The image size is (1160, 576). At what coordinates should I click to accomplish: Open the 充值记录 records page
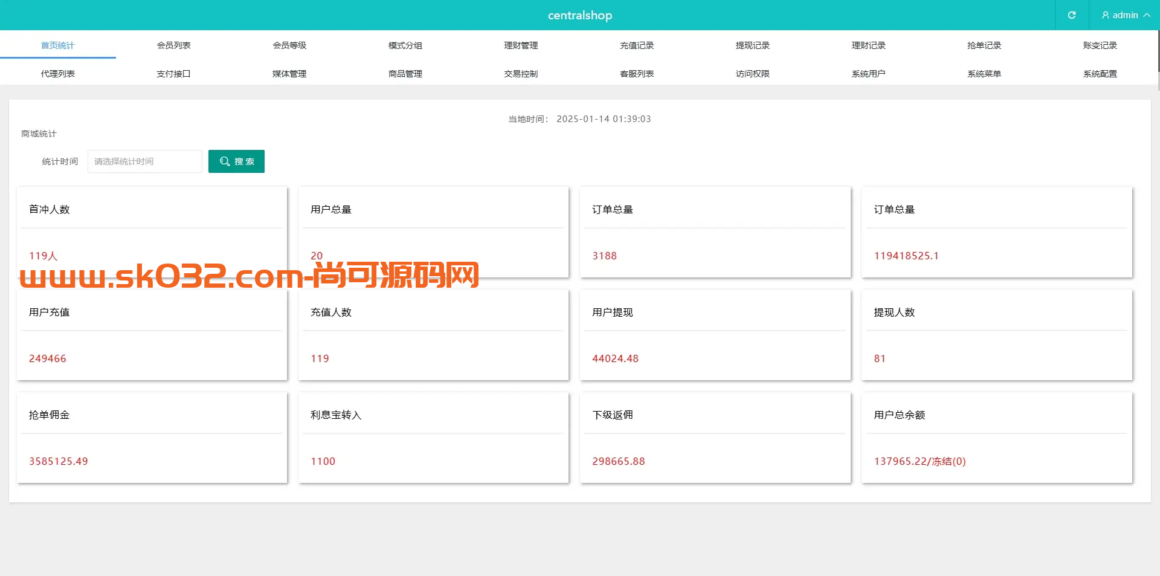click(636, 45)
